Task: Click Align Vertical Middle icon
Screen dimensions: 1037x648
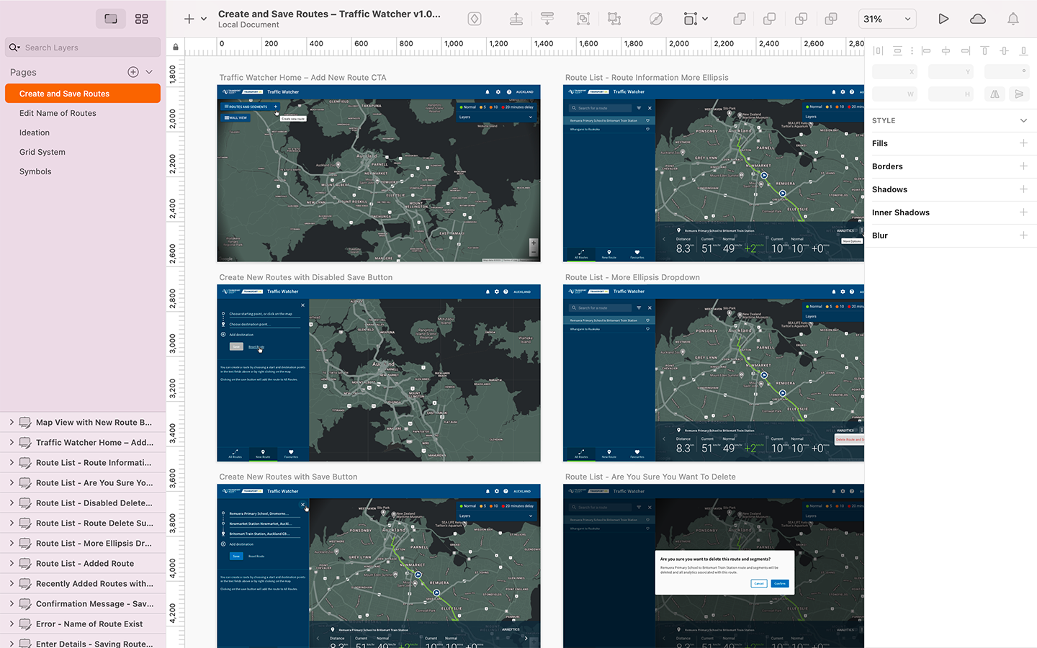Action: (x=1004, y=51)
